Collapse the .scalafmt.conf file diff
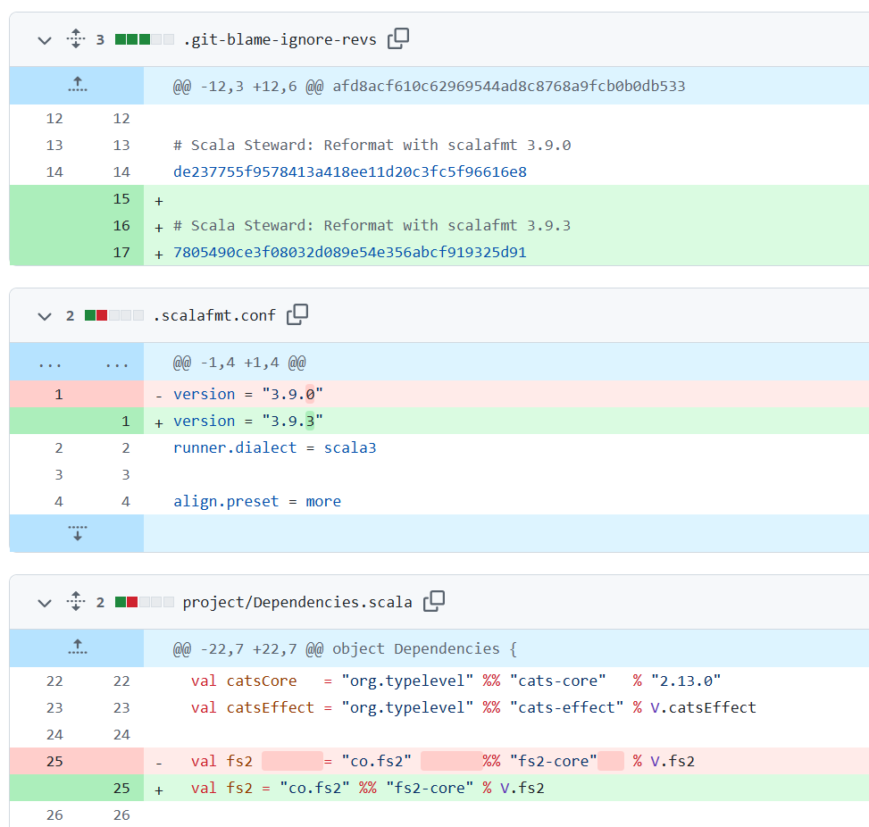 [x=45, y=315]
